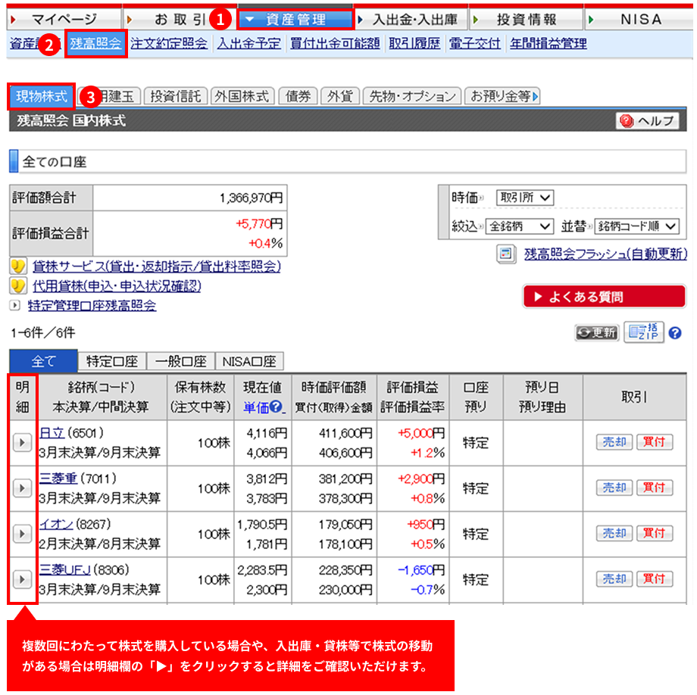
Task: Switch to the 特定口座 tab
Action: pos(111,362)
